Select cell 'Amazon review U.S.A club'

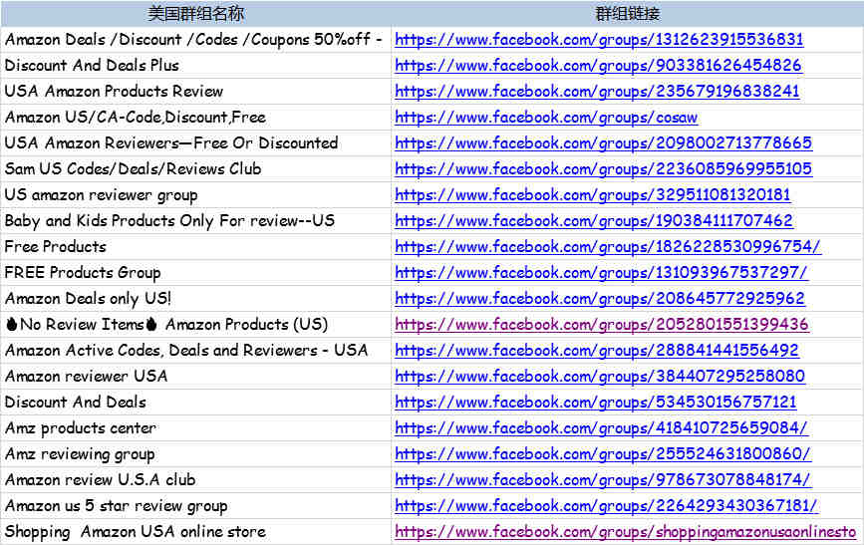point(195,480)
